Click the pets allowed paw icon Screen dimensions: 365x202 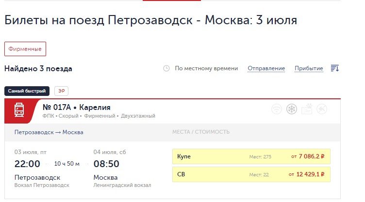[x=307, y=109]
